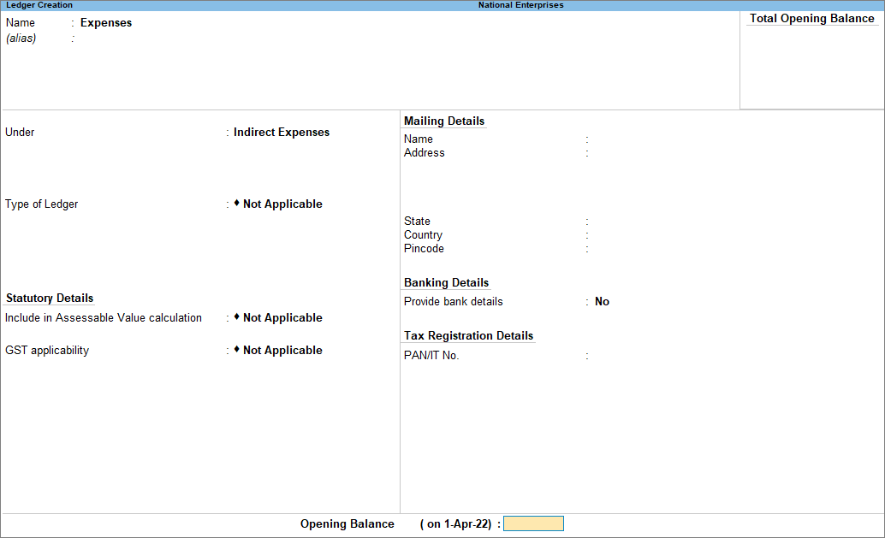Click the "Statutory Details" section heading

point(50,299)
